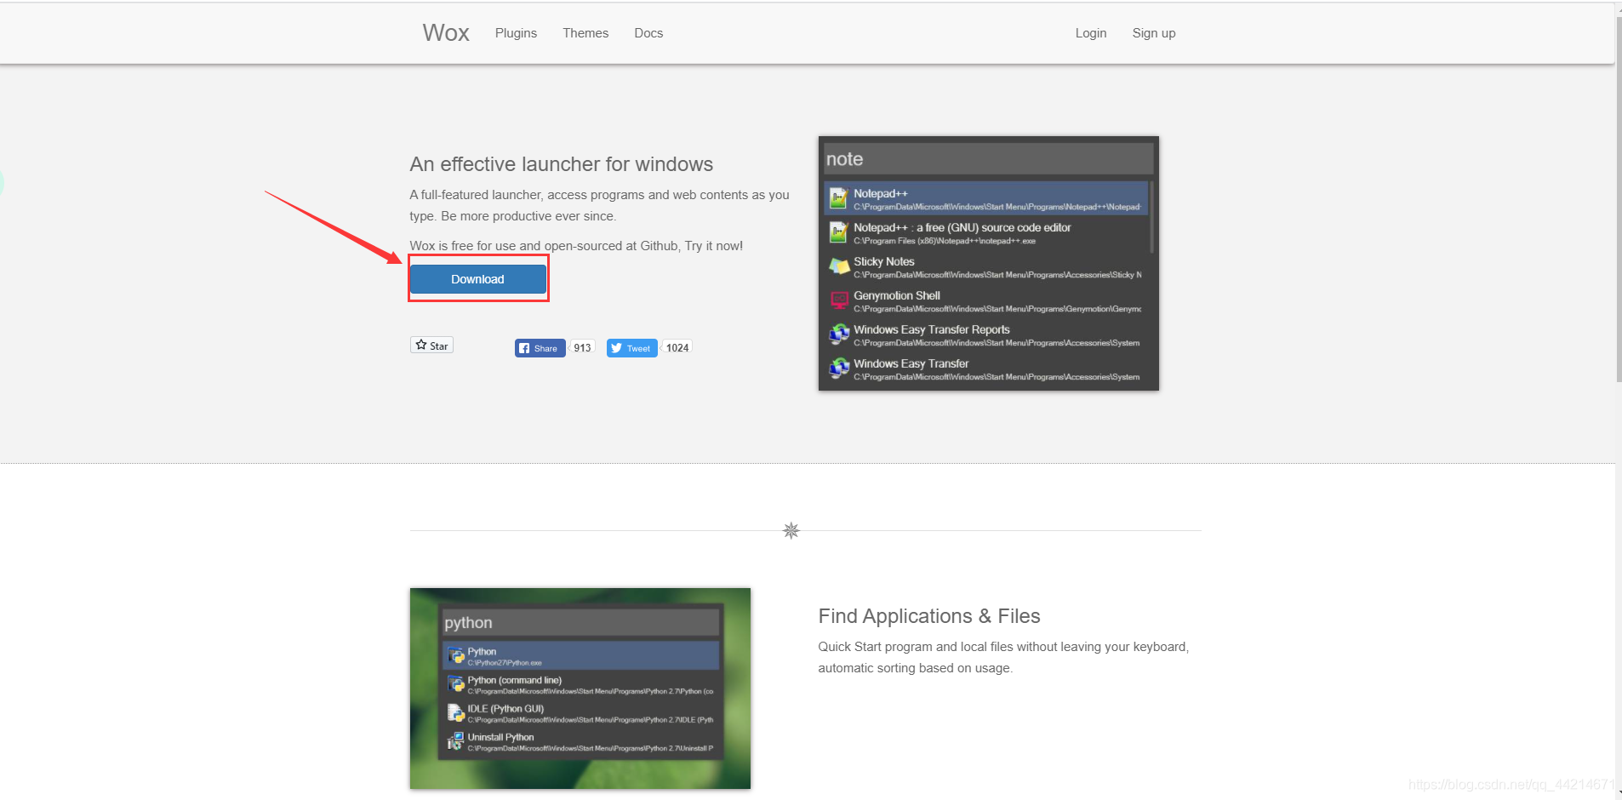This screenshot has width=1622, height=800.
Task: Click the Windows Easy Transfer Reports icon
Action: point(839,334)
